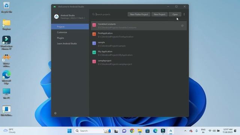Open Chat app in taskbar
The height and width of the screenshot is (135, 240).
[x=124, y=131]
